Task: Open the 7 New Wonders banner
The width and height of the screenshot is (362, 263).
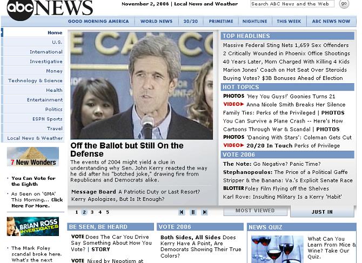Action: (33, 157)
